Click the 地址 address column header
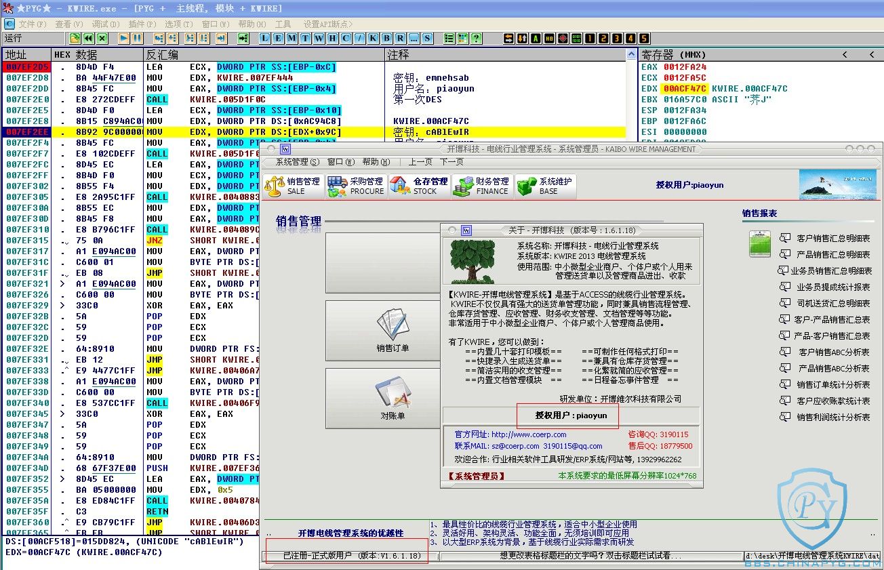 (x=27, y=54)
